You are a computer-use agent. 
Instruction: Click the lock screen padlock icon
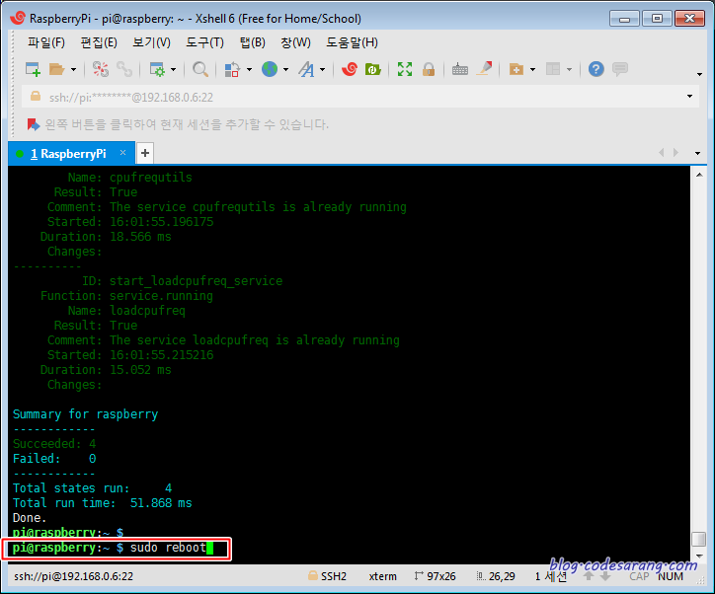tap(429, 69)
